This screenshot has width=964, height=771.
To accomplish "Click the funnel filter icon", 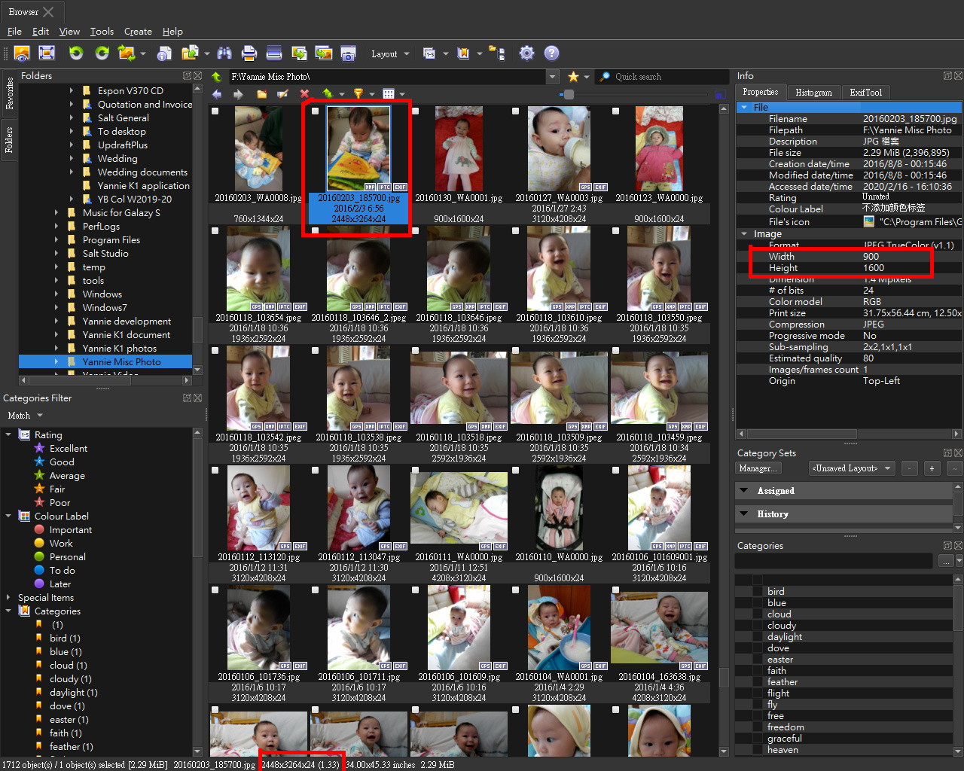I will click(x=358, y=94).
